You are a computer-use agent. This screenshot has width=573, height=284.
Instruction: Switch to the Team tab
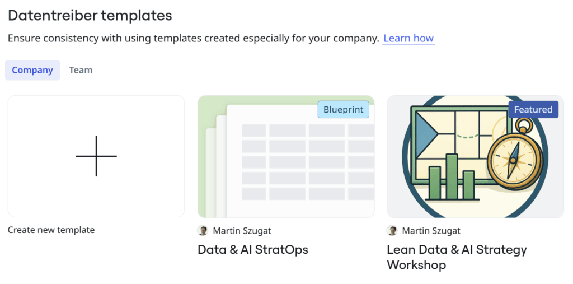(x=81, y=70)
